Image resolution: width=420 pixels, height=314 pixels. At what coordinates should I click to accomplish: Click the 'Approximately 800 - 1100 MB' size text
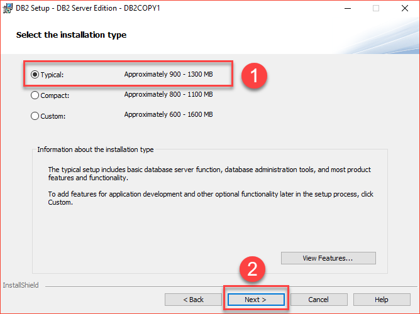tap(169, 94)
